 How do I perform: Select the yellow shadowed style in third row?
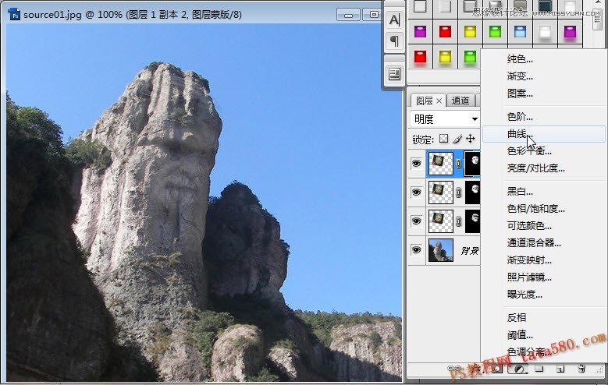click(x=445, y=58)
